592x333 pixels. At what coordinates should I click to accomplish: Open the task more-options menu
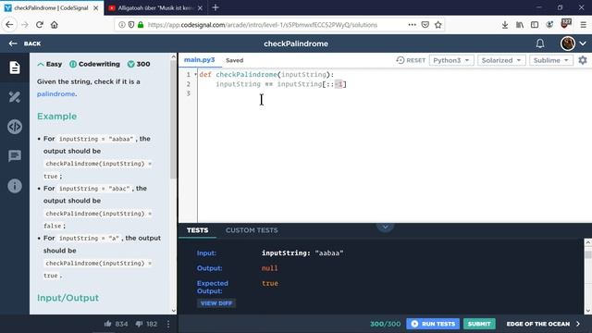[x=168, y=324]
